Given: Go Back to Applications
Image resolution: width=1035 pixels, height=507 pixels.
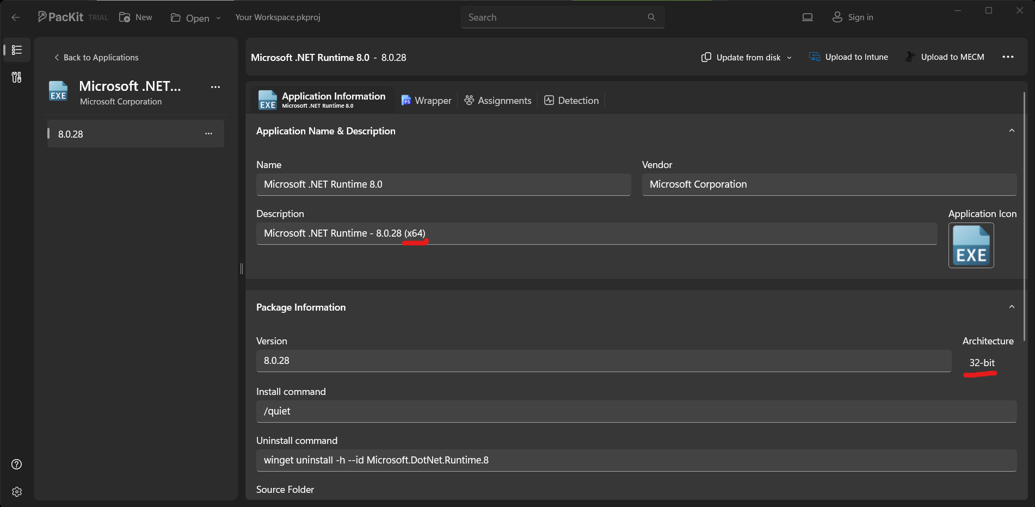Looking at the screenshot, I should tap(96, 58).
